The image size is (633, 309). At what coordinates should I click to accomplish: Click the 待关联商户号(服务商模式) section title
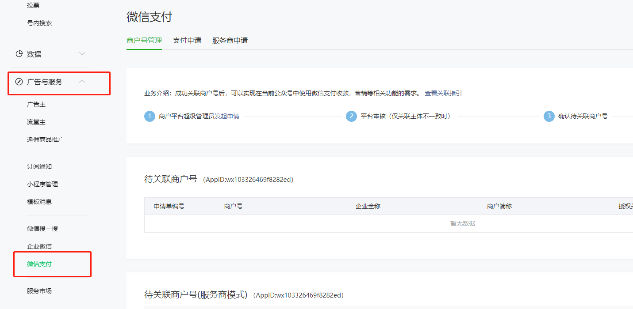coord(196,294)
